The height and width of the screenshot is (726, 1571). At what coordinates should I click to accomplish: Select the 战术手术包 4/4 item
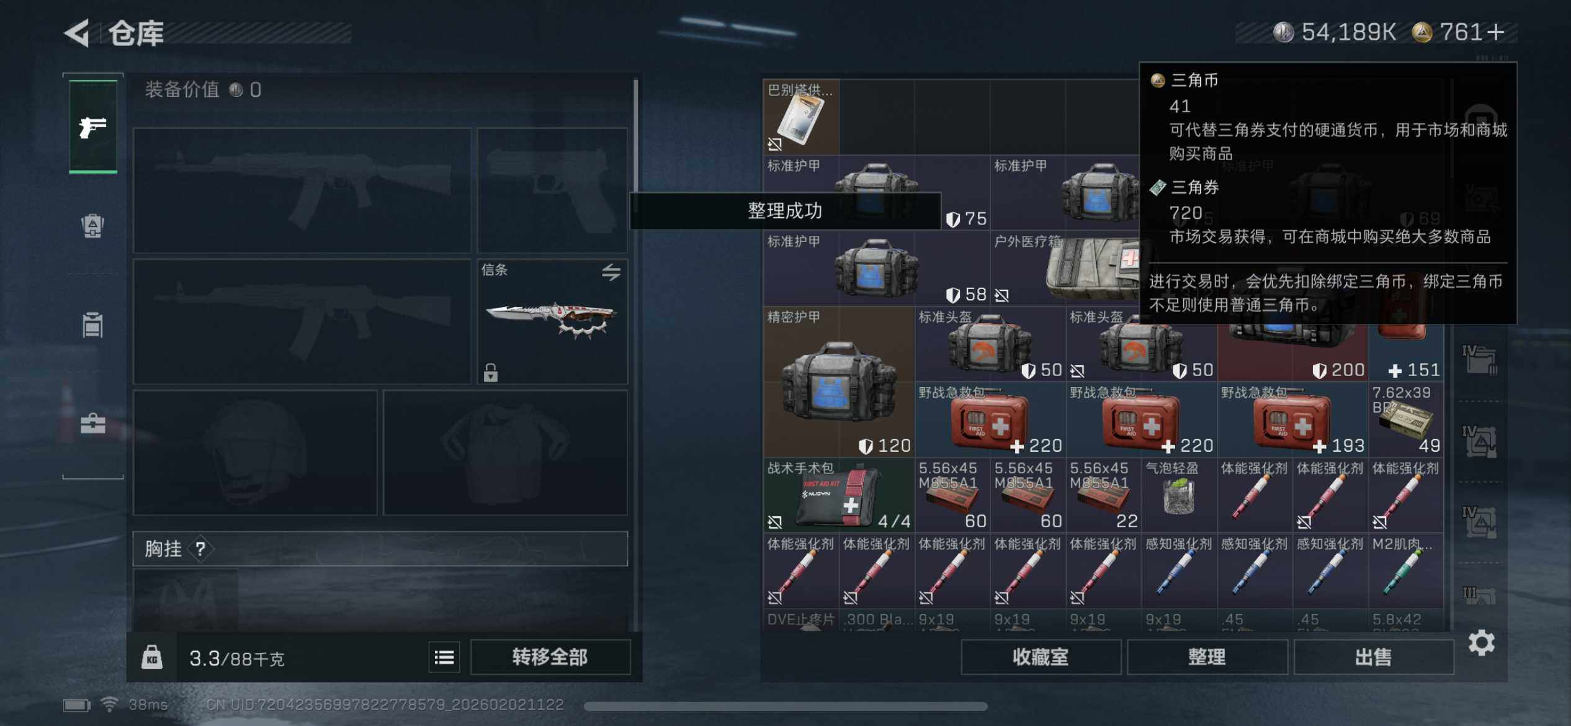[x=839, y=495]
